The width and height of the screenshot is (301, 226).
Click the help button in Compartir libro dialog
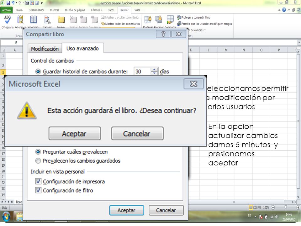(x=163, y=34)
